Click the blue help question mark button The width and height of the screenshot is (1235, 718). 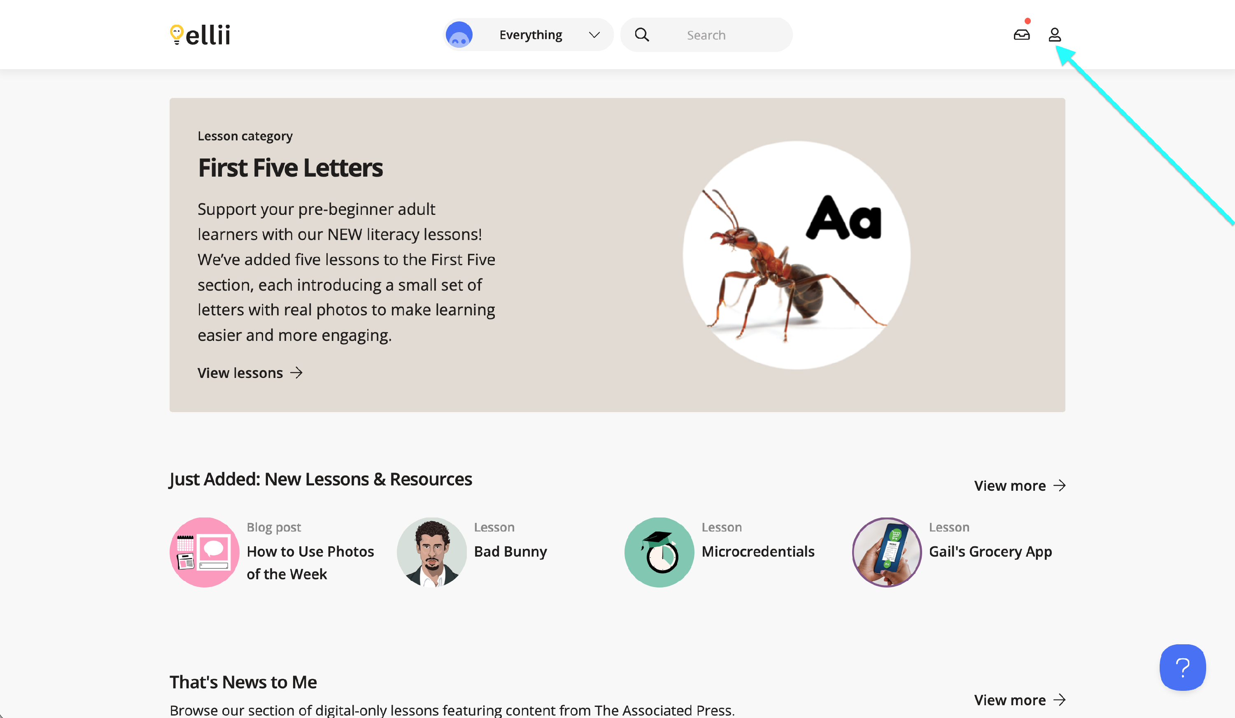[x=1182, y=667]
